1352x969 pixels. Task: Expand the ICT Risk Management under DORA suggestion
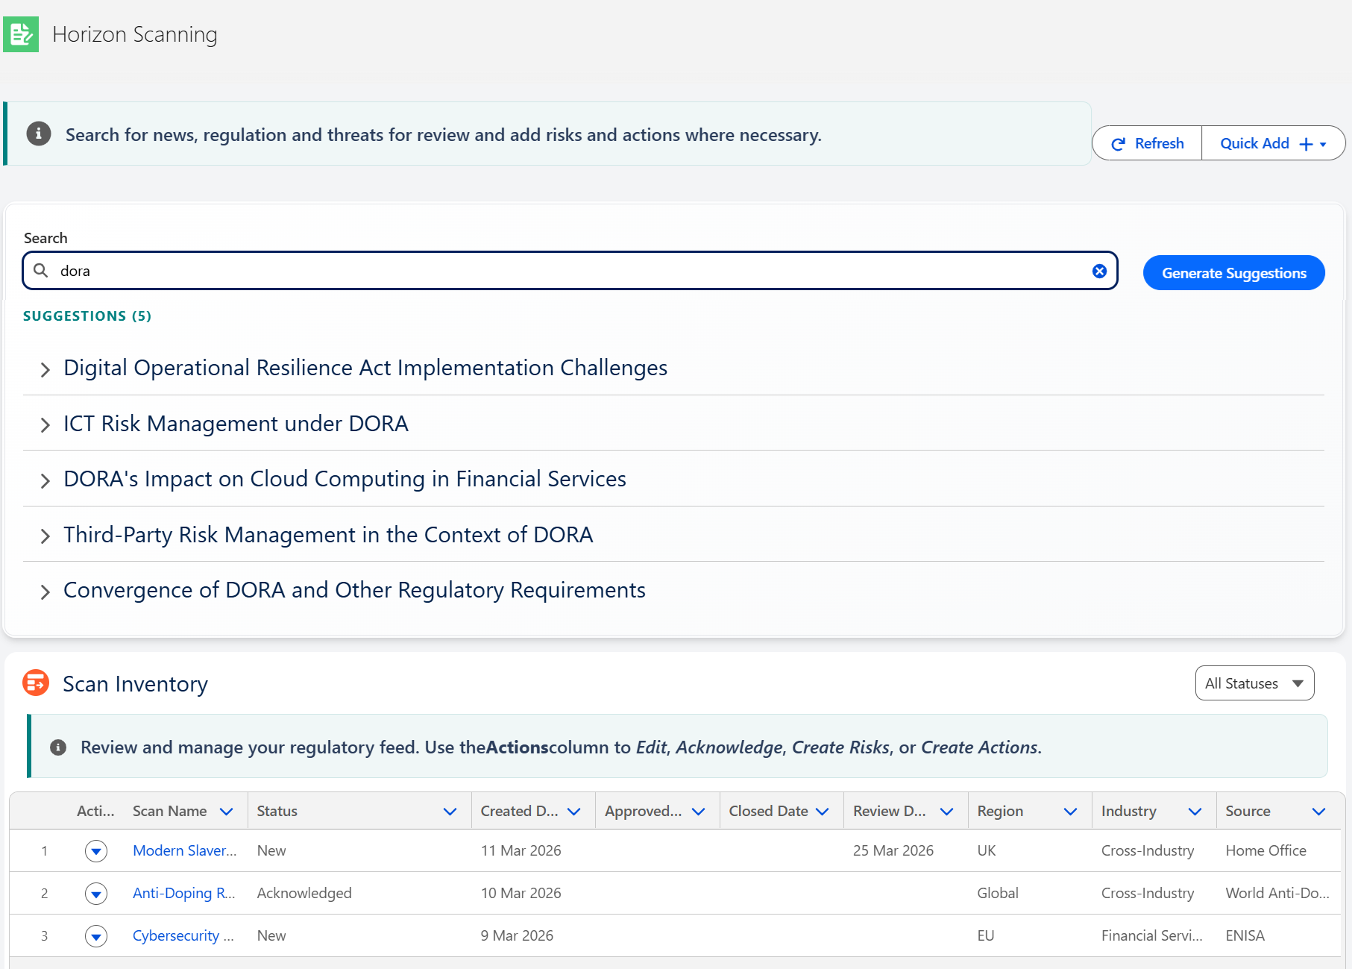pyautogui.click(x=45, y=425)
